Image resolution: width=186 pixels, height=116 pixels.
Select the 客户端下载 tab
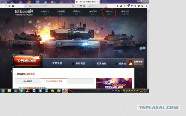[x=28, y=81]
